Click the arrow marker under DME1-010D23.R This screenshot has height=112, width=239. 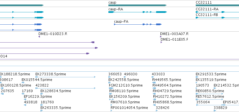pos(39,37)
